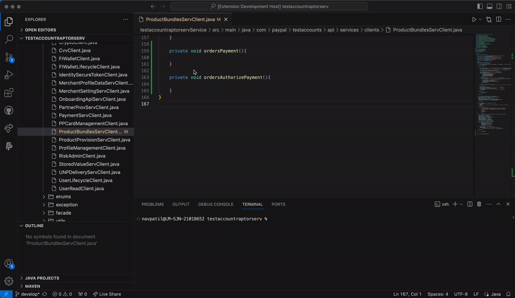Toggle the bottom panel layout button
The height and width of the screenshot is (298, 515).
[x=489, y=7]
